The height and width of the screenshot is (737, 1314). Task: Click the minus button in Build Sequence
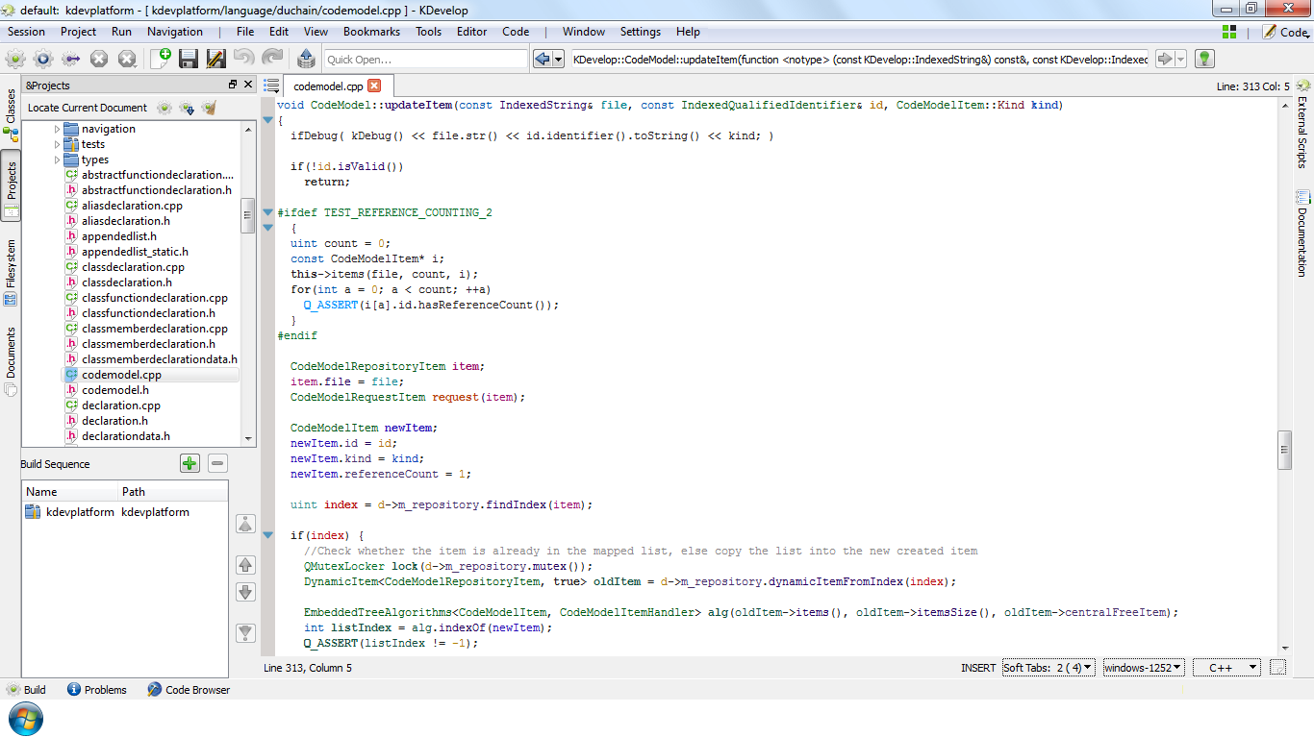coord(217,463)
